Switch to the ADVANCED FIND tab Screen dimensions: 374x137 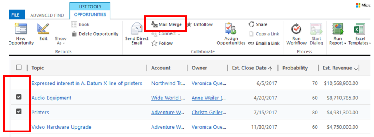pos(47,15)
